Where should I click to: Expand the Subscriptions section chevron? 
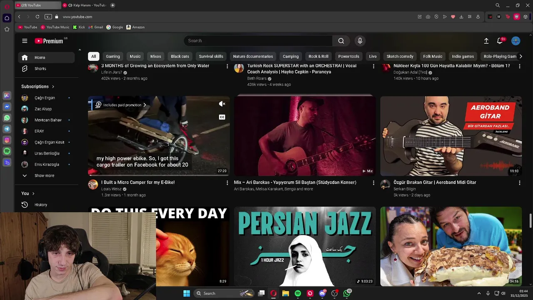click(x=53, y=87)
